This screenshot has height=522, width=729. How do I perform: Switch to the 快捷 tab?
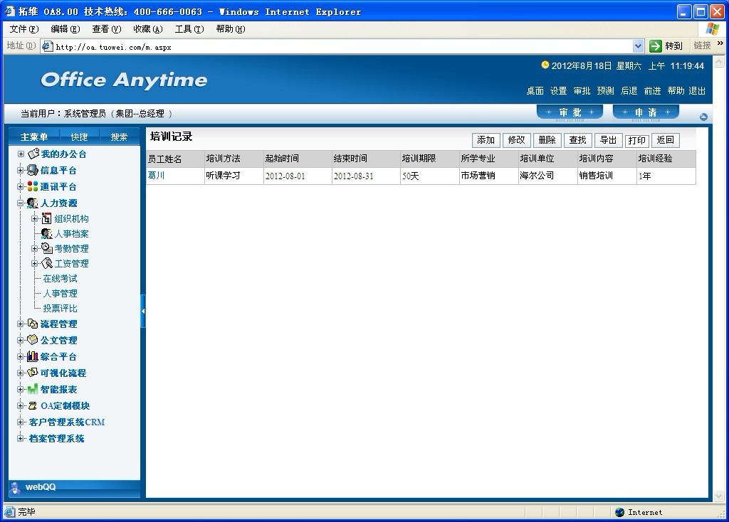pyautogui.click(x=80, y=137)
